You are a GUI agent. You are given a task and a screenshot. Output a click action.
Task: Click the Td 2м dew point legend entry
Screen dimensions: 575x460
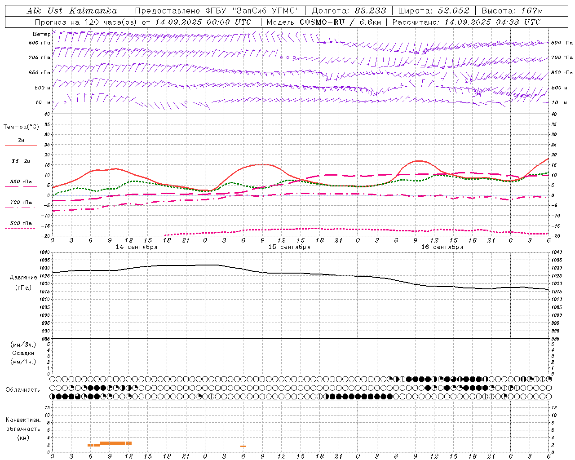click(x=21, y=161)
